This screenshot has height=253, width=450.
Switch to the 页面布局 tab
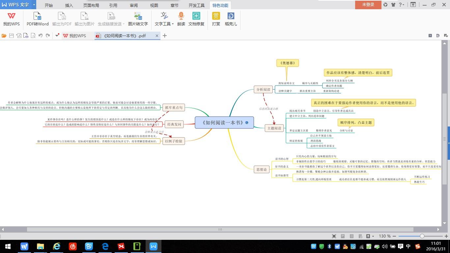coord(91,5)
